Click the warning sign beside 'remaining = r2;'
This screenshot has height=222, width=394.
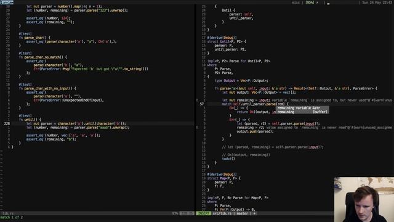click(197, 128)
